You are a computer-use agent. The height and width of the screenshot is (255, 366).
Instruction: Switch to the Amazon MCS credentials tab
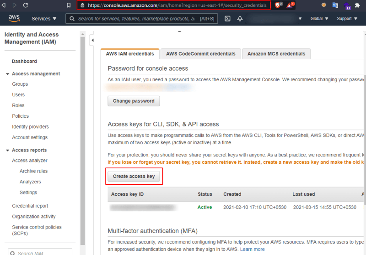click(x=276, y=54)
